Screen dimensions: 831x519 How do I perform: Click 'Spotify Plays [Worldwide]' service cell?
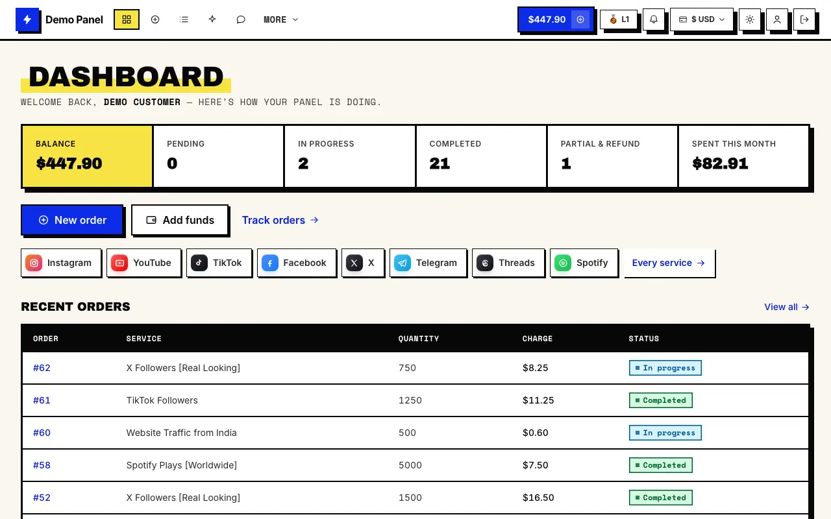182,465
